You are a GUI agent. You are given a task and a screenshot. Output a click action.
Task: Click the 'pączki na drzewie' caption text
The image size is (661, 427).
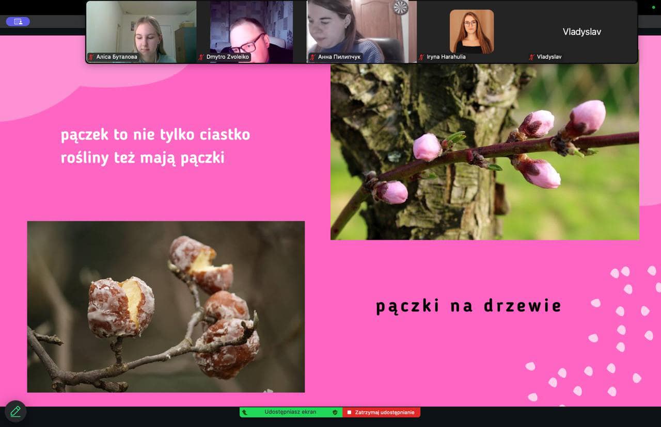[x=468, y=306]
